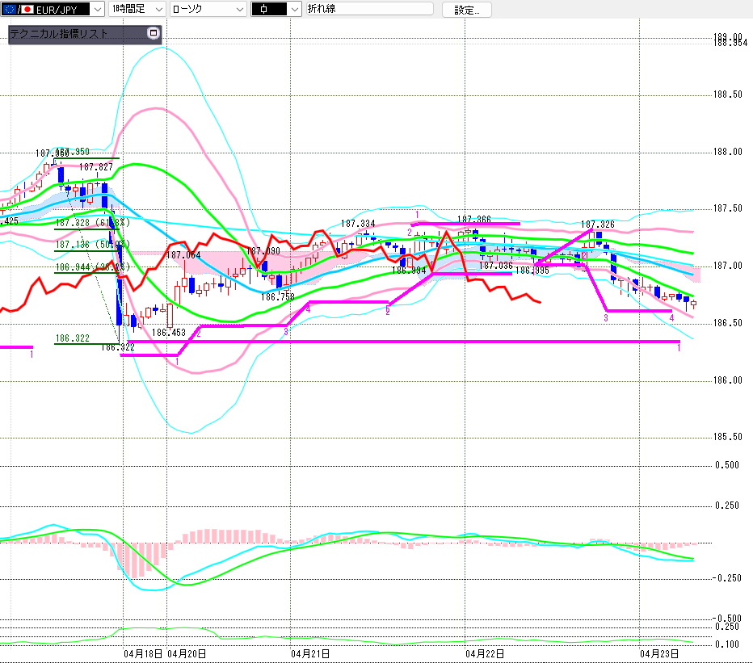Viewport: 753px width, 663px height.
Task: Click the 186.758 low price label
Action: [x=277, y=296]
